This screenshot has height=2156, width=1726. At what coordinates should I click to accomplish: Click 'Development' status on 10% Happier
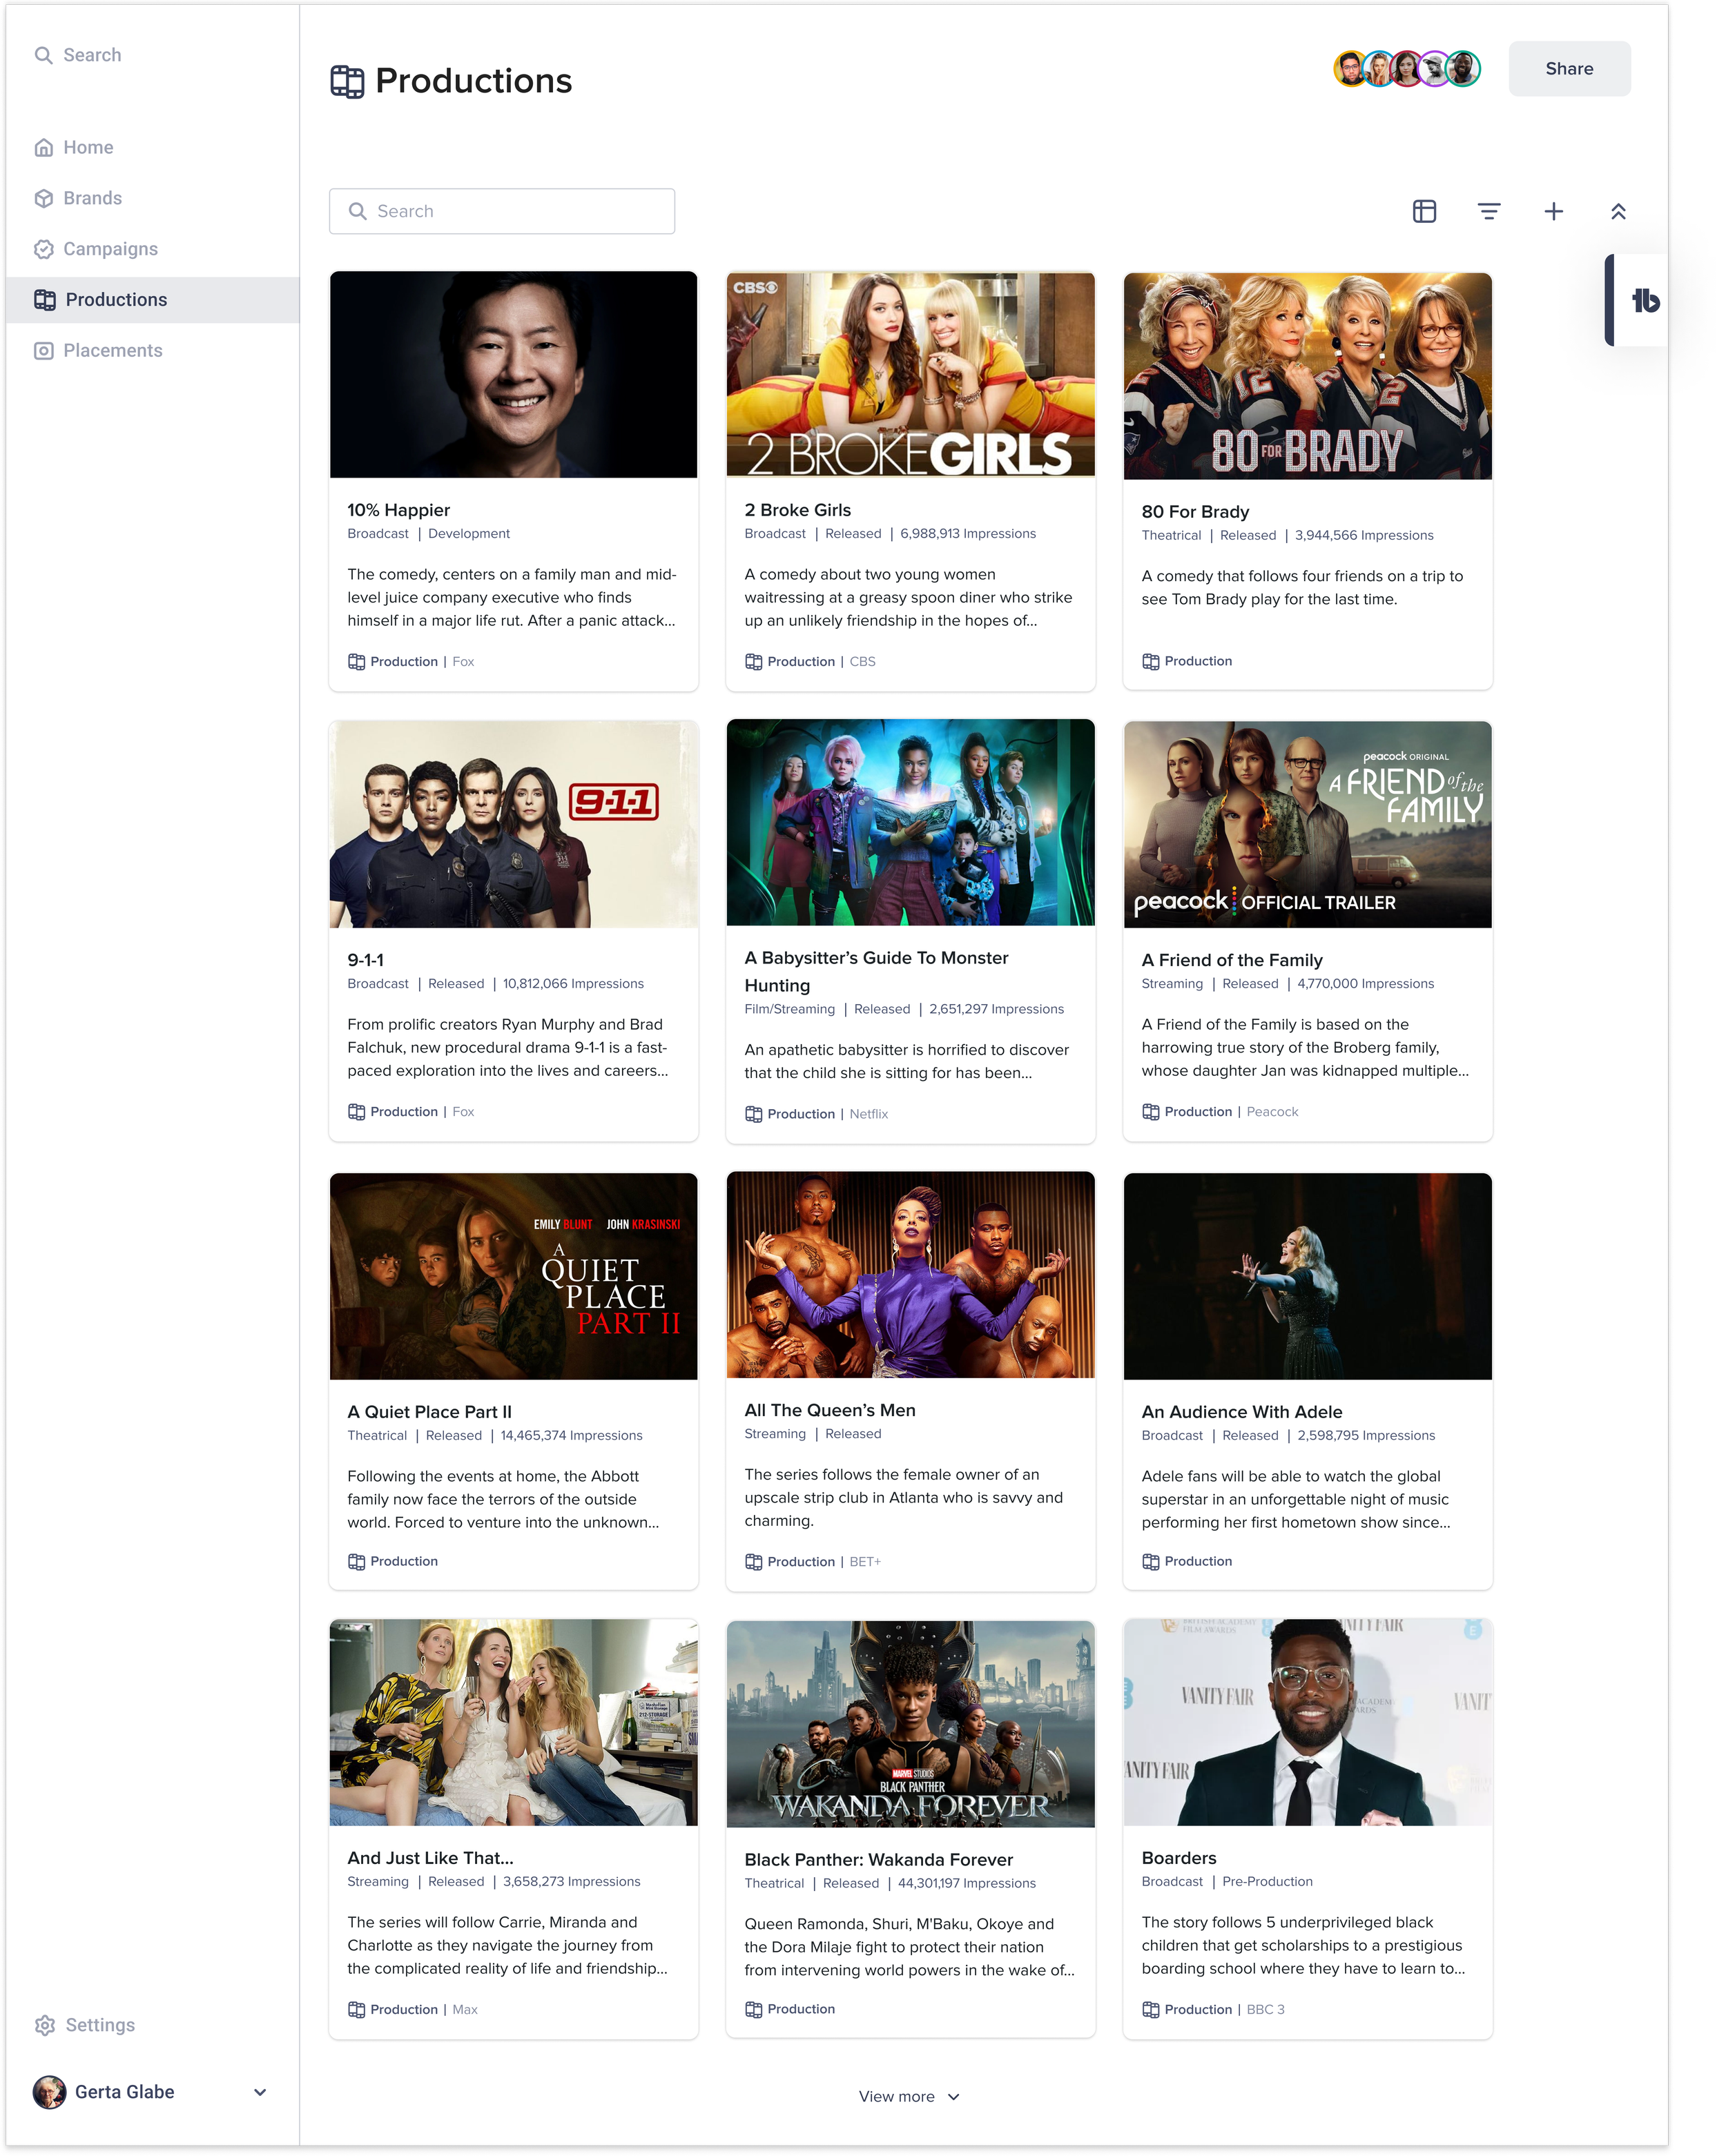(468, 534)
